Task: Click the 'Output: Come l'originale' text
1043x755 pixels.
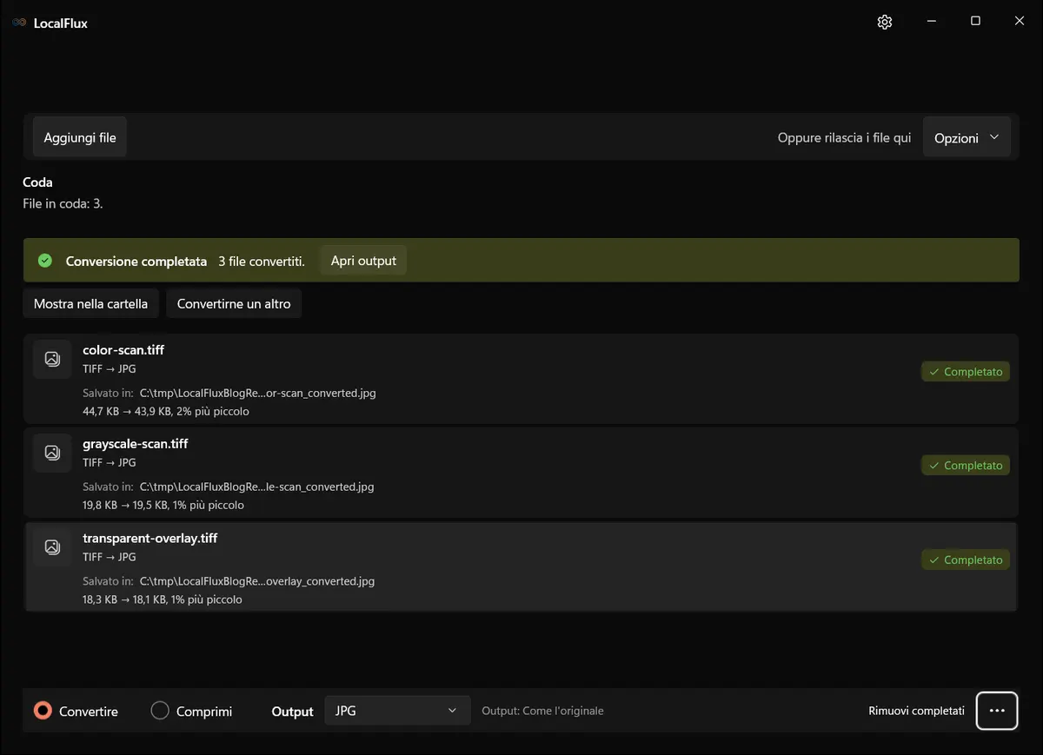Action: (x=542, y=711)
